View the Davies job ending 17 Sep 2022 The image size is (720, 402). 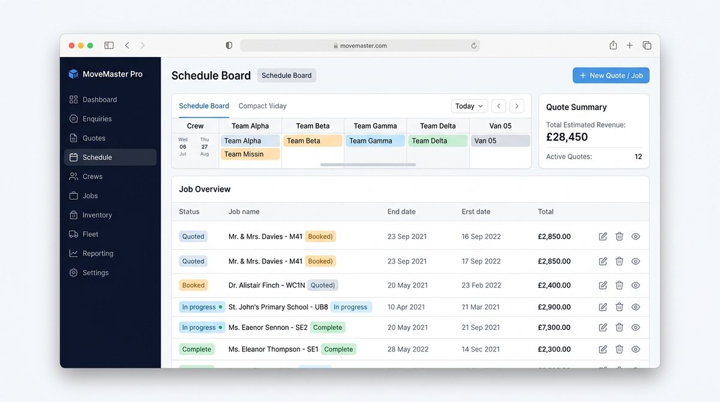[636, 261]
